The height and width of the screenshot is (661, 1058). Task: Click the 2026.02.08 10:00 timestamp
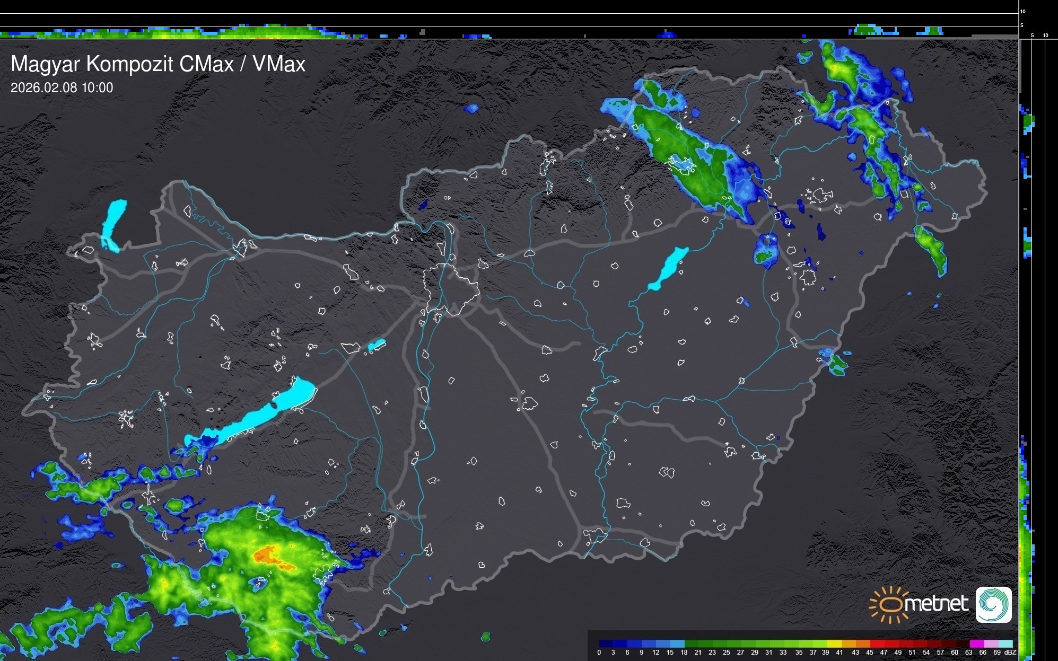tap(62, 88)
